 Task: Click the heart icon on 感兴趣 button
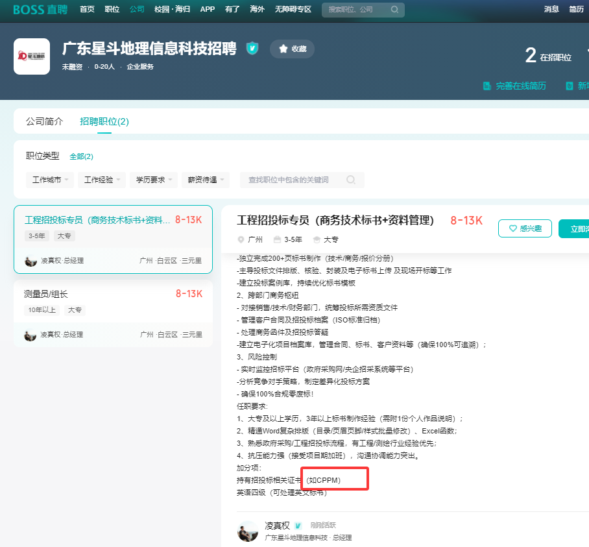click(x=512, y=228)
